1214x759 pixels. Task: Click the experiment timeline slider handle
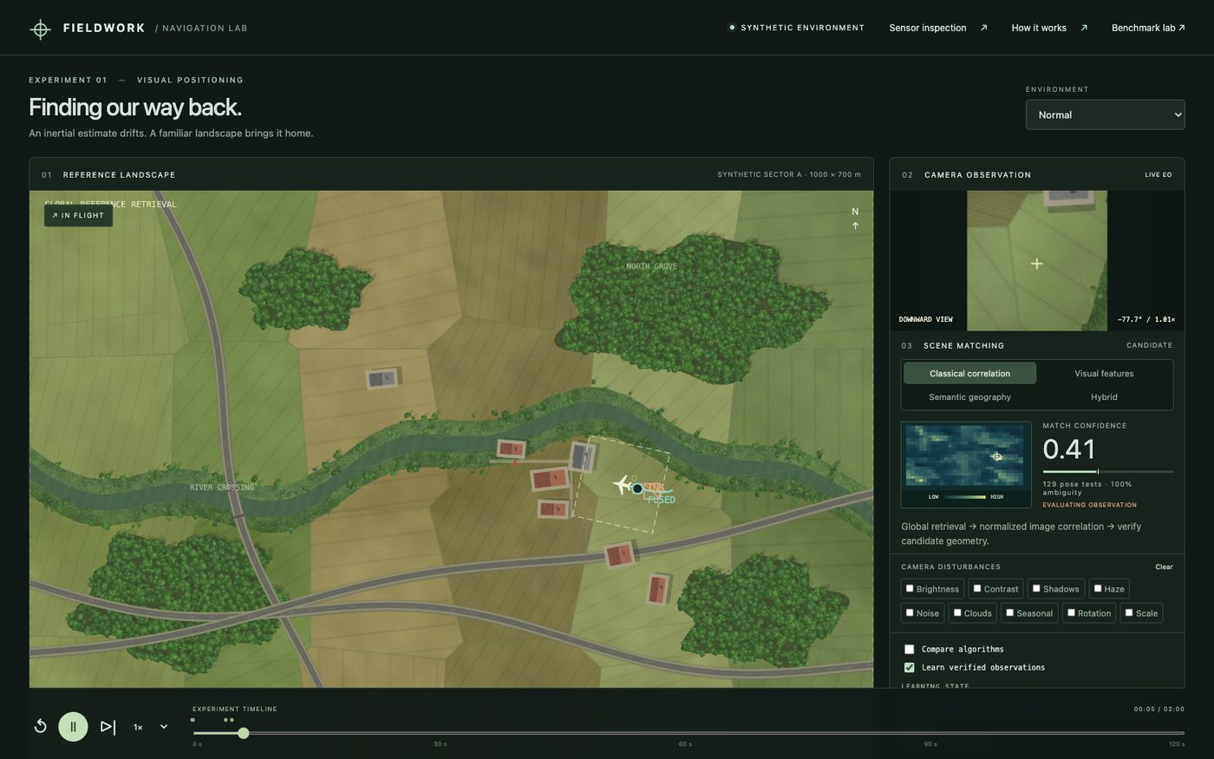pyautogui.click(x=244, y=733)
